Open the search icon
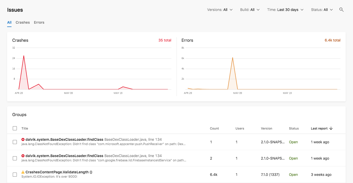 tap(342, 10)
